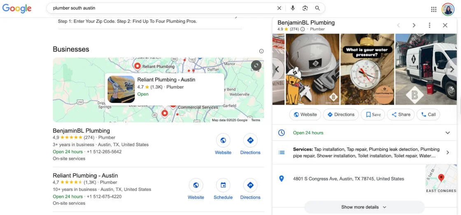Clear the search box text
Image resolution: width=461 pixels, height=215 pixels.
point(279,8)
